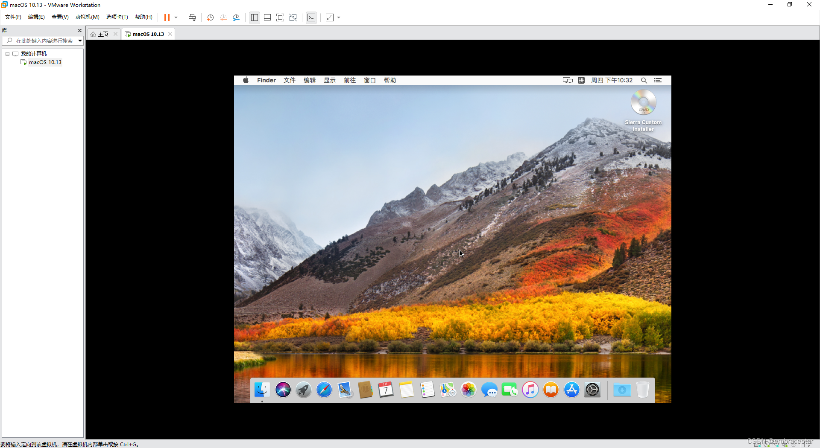This screenshot has height=448, width=820.
Task: Switch to the 主页 tab
Action: pos(103,34)
